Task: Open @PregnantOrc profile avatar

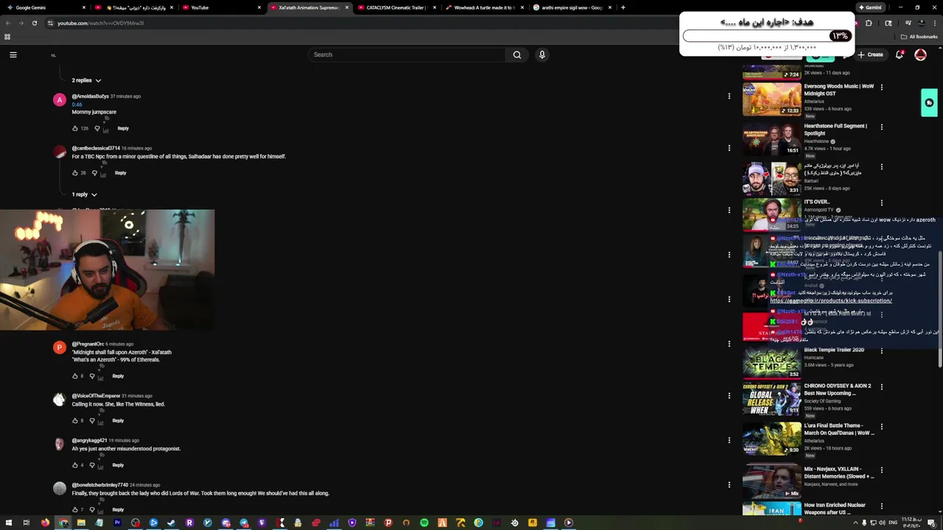Action: click(x=60, y=347)
